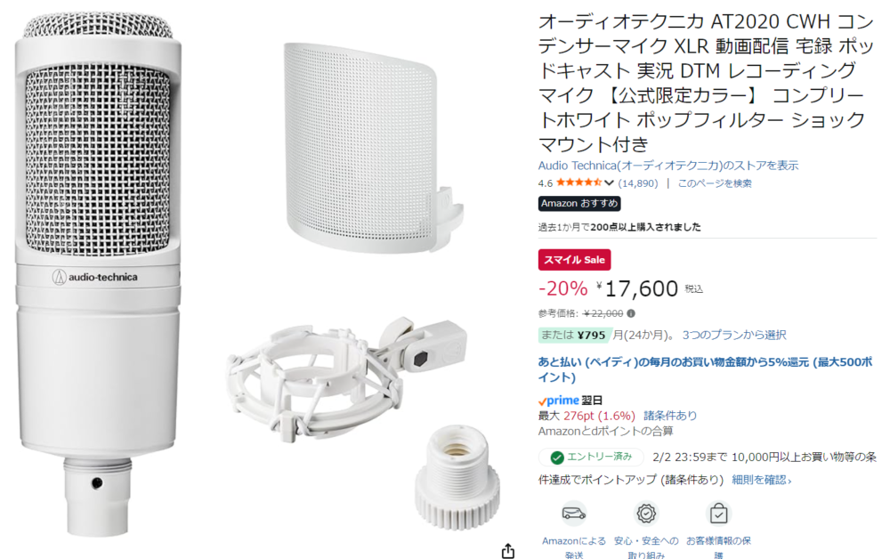Click the ¥795 monthly payment badge
Screen dimensions: 890x559
[x=575, y=335]
